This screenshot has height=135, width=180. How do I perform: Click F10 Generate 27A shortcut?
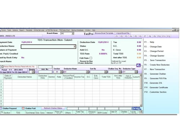pyautogui.click(x=153, y=83)
